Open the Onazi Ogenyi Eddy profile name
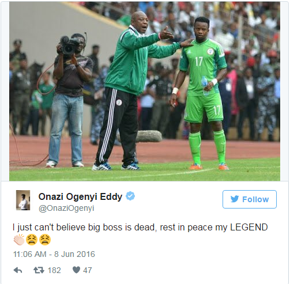 coord(80,196)
